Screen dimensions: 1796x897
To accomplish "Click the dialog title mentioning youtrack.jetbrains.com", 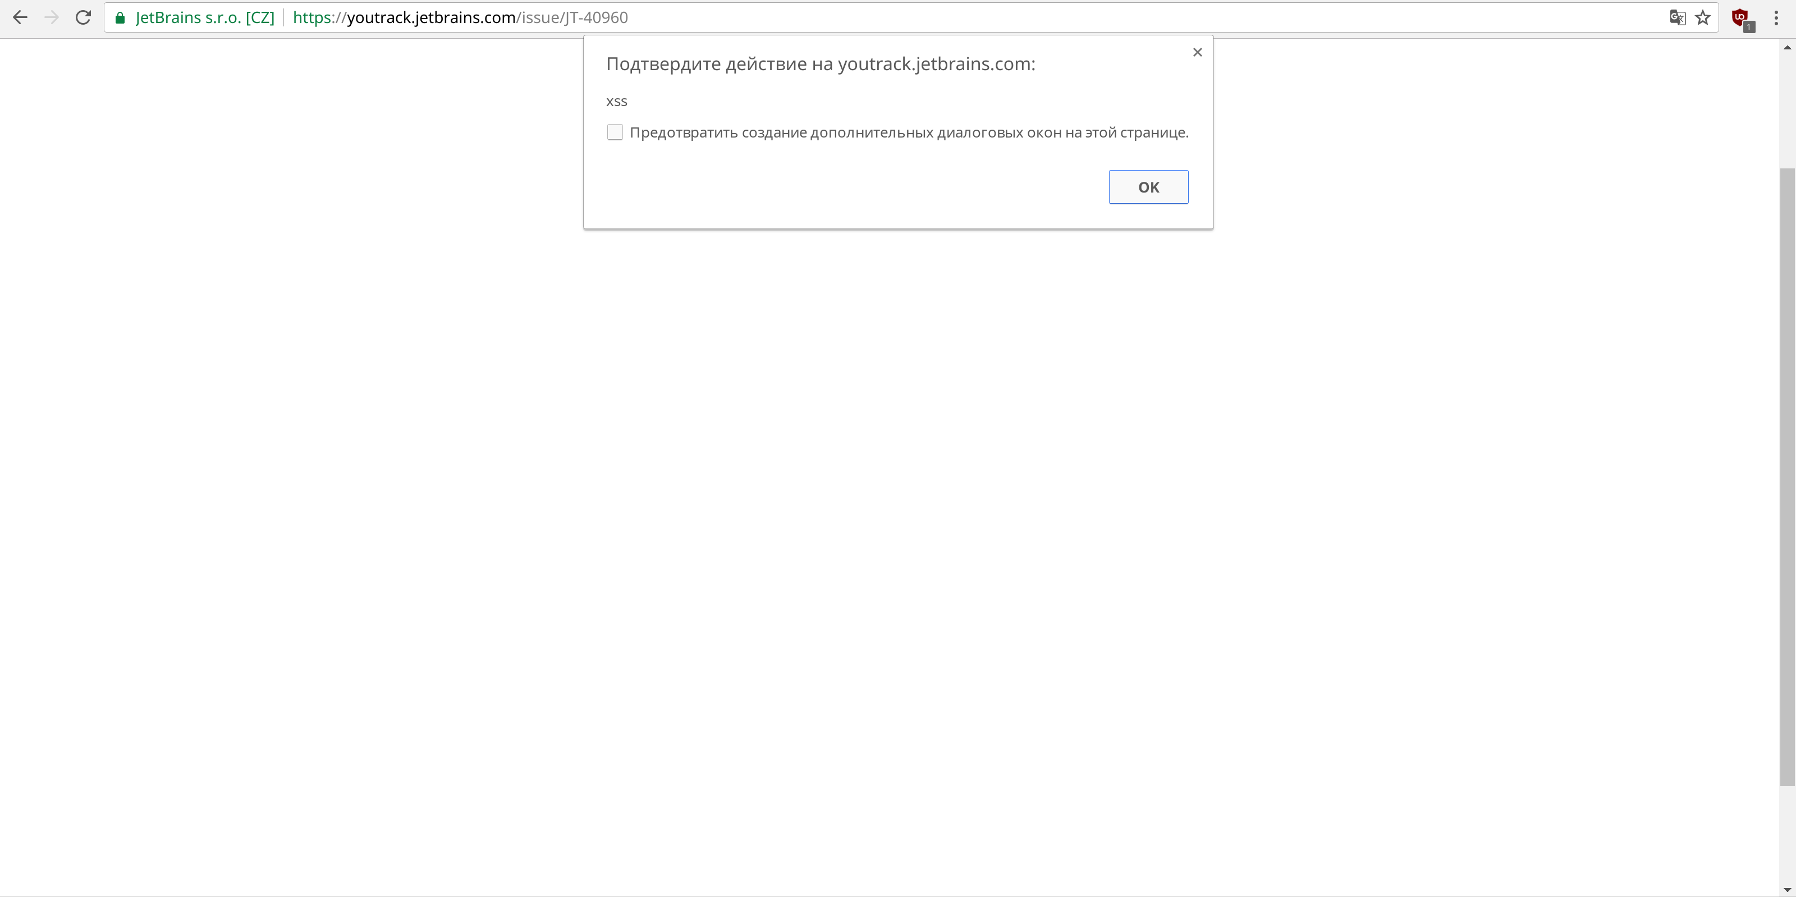I will tap(821, 64).
